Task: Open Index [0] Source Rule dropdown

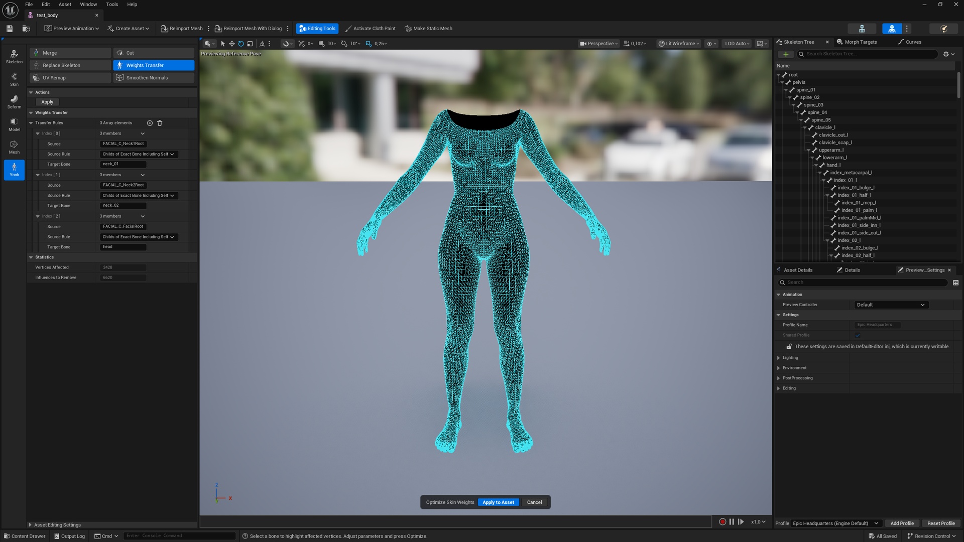Action: [x=139, y=154]
